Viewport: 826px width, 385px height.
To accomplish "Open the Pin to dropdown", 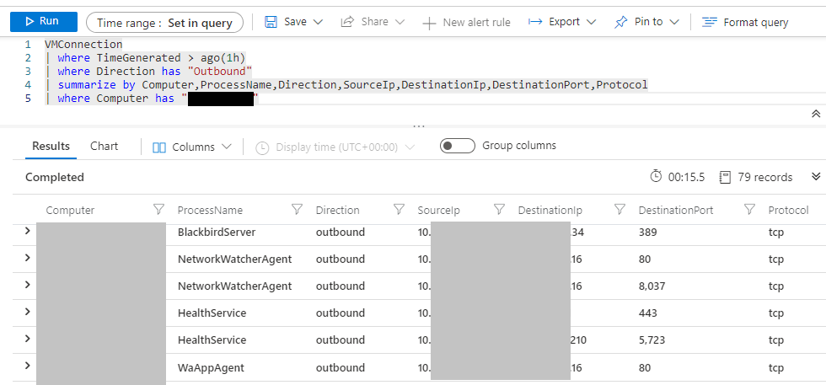I will click(646, 22).
